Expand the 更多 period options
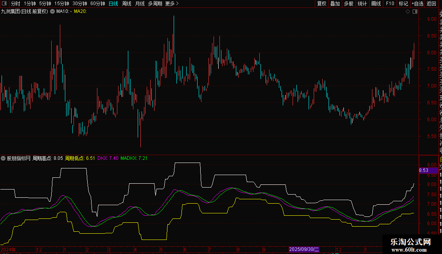This screenshot has height=254, width=442. point(172,4)
